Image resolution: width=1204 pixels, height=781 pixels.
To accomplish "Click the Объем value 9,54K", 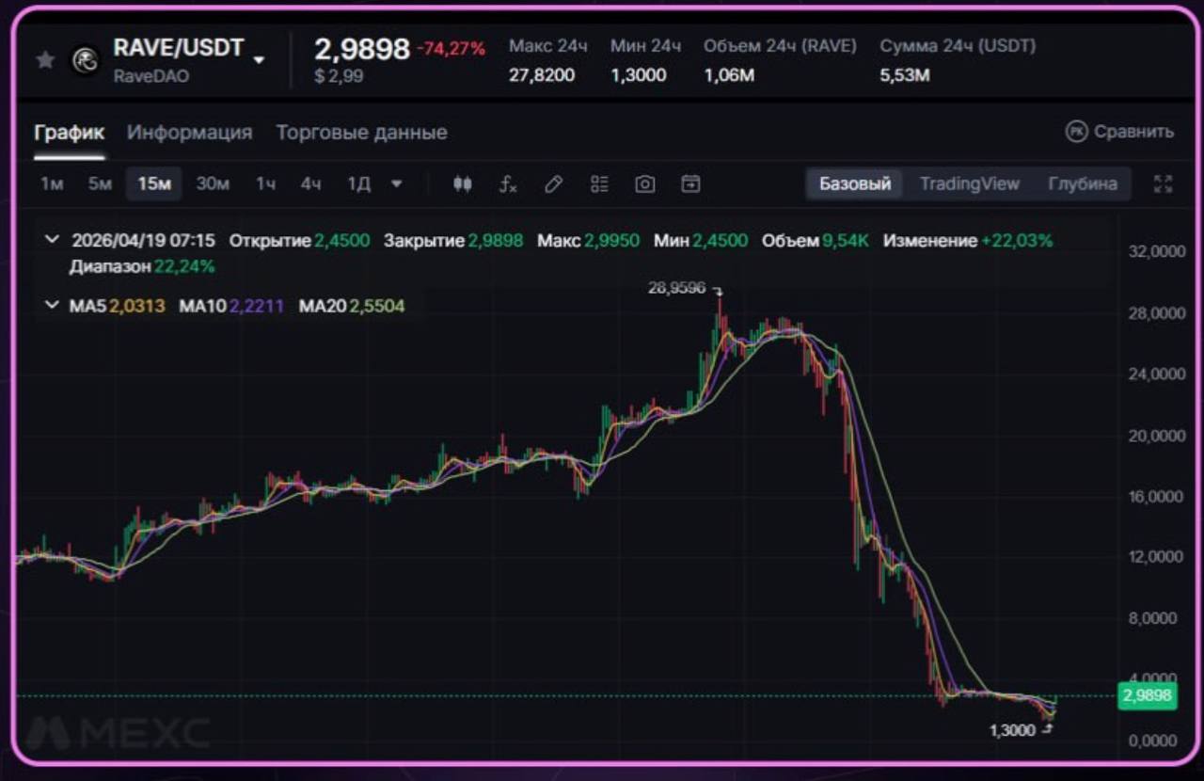I will tap(846, 241).
